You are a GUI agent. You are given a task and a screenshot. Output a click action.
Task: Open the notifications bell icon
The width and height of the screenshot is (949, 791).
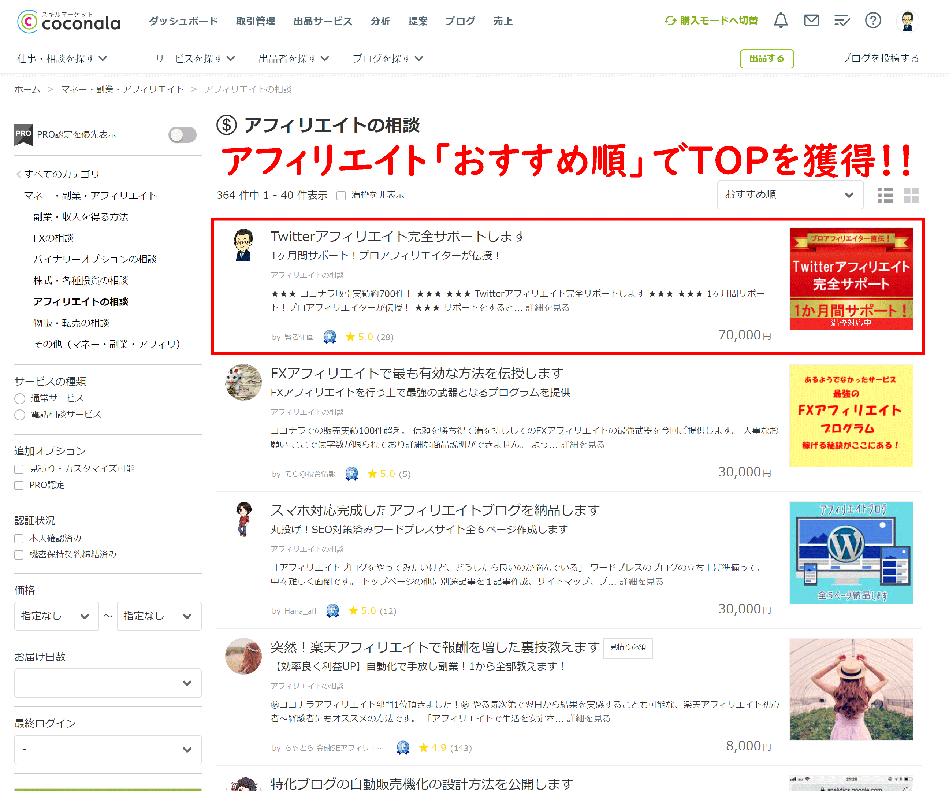point(781,21)
